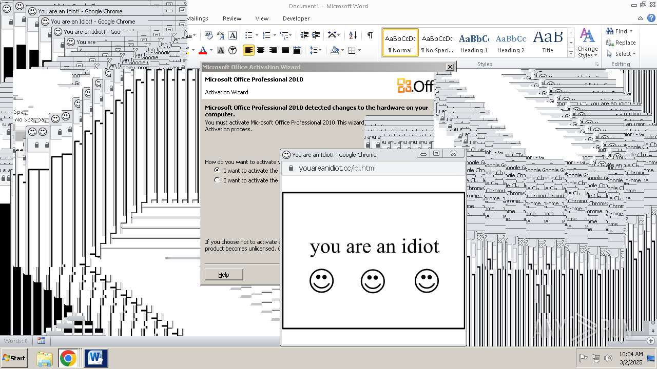
Task: Increase the paragraph indent
Action: (x=317, y=35)
